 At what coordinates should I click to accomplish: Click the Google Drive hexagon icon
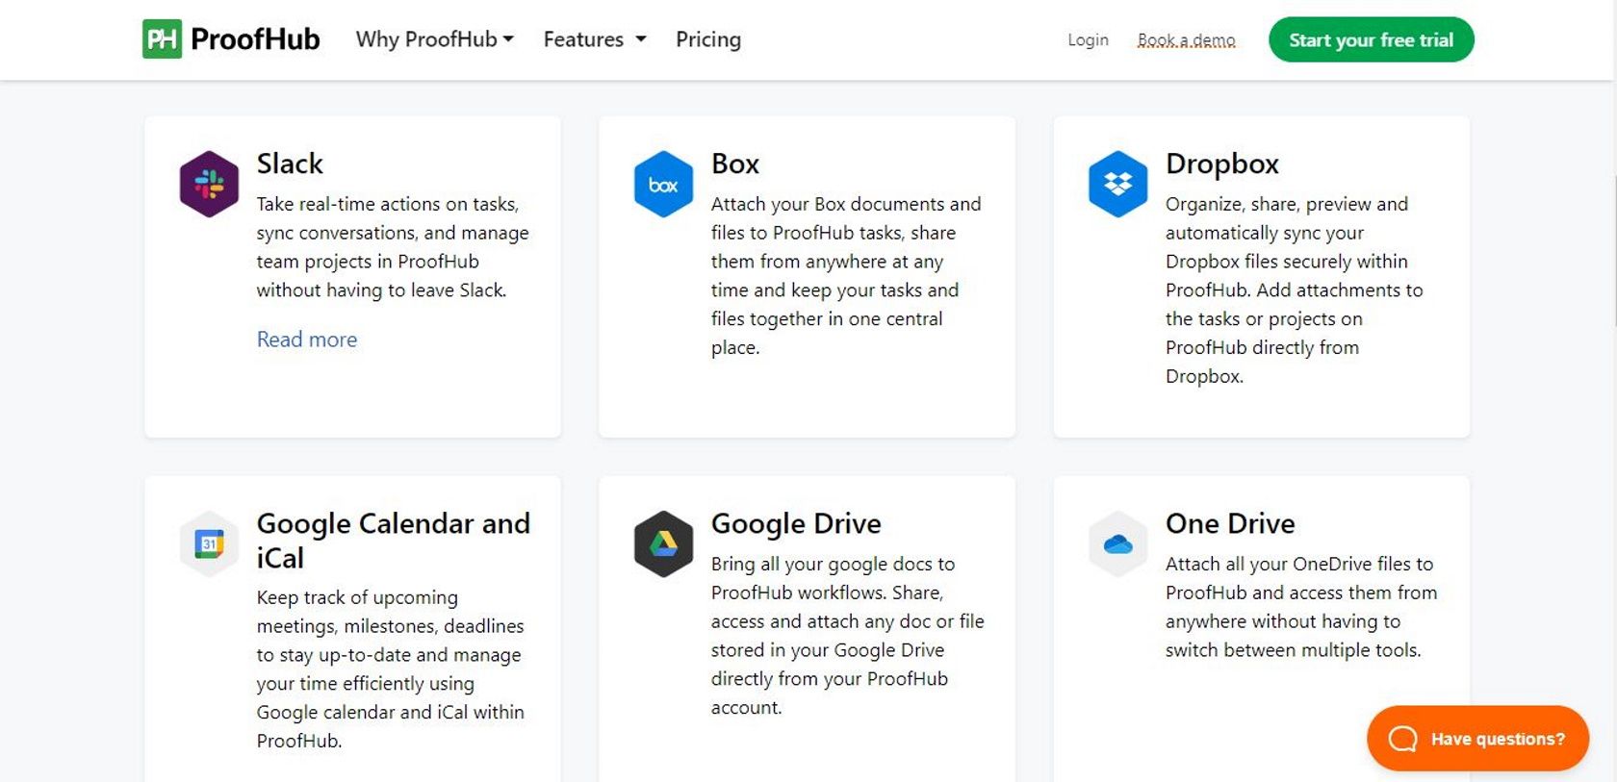tap(663, 543)
